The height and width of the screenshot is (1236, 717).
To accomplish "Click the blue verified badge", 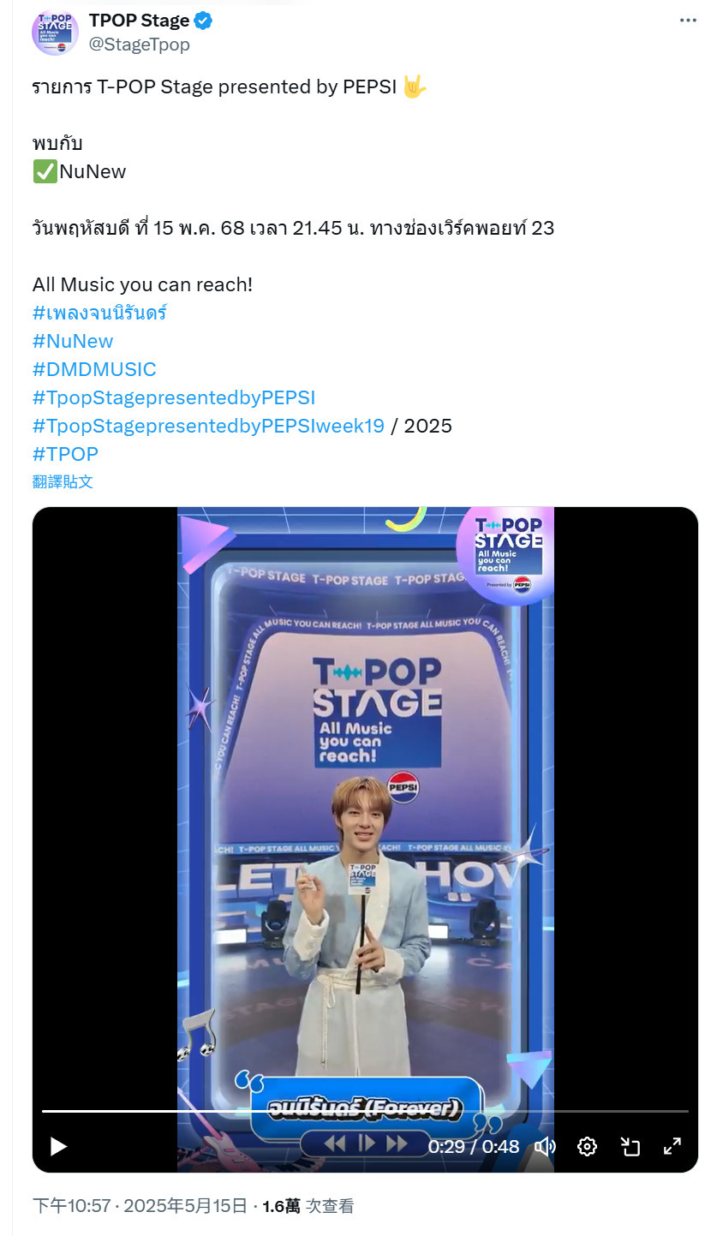I will click(203, 21).
